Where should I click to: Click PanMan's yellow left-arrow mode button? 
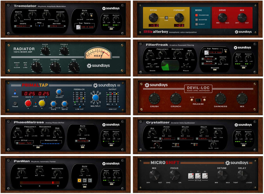[79, 180]
